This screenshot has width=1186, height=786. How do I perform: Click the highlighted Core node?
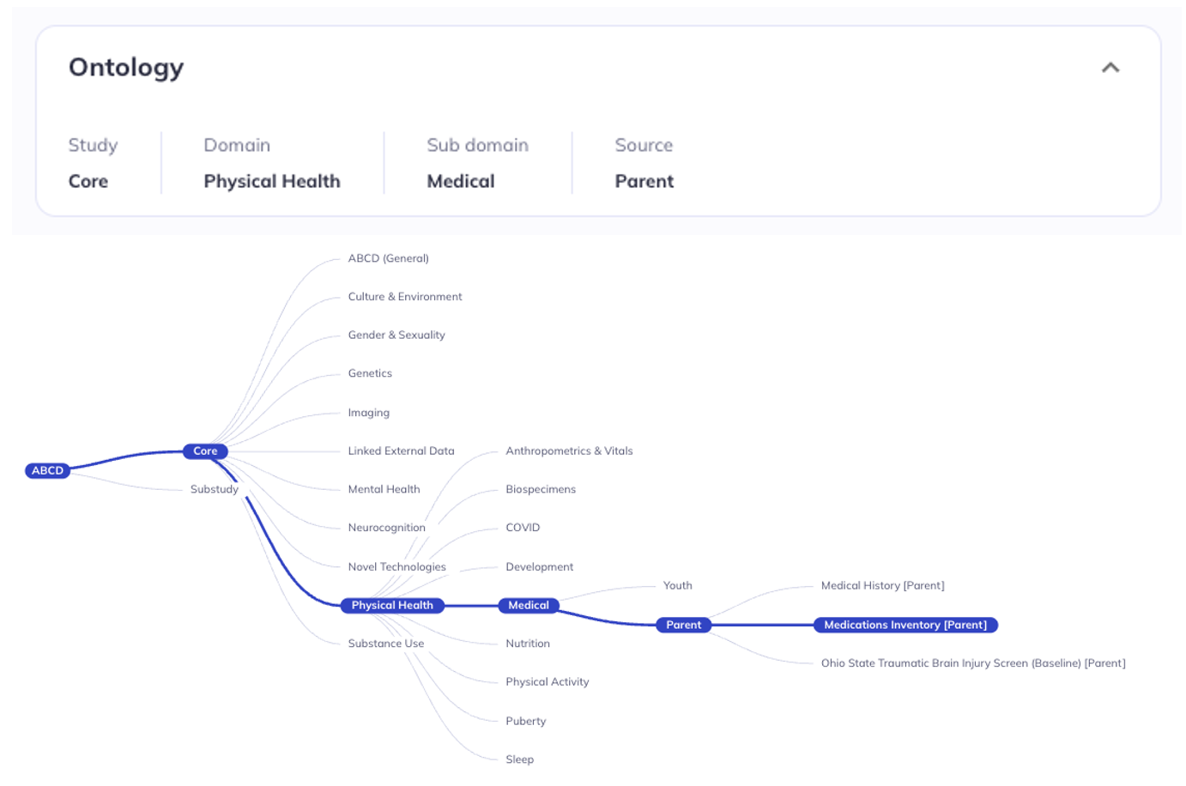(x=205, y=450)
